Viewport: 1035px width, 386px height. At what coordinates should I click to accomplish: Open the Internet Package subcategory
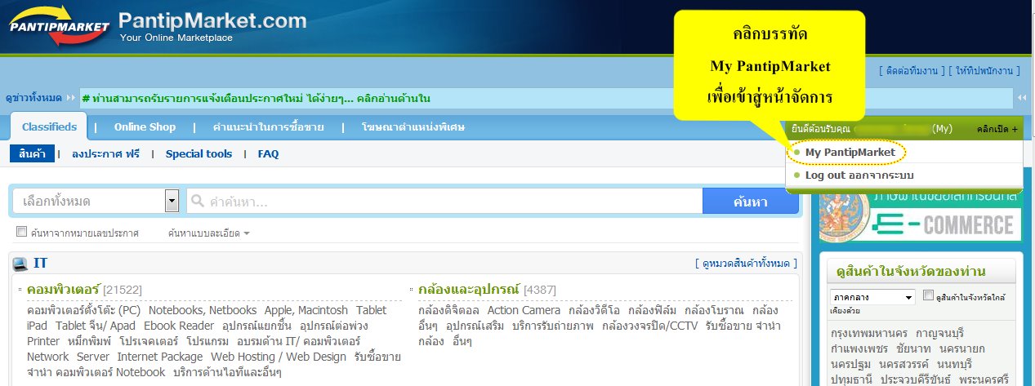tap(160, 357)
